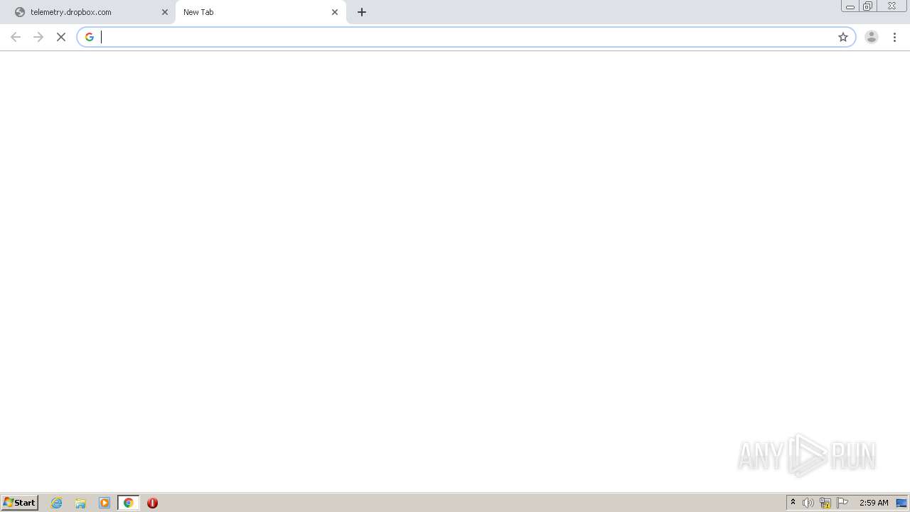The image size is (910, 512).
Task: Close the Chrome window
Action: click(x=892, y=6)
